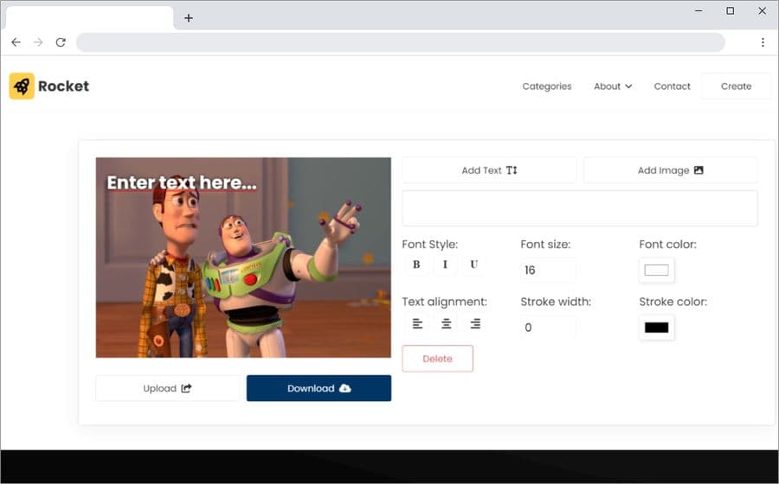Open the white Font color swatch

tap(656, 271)
